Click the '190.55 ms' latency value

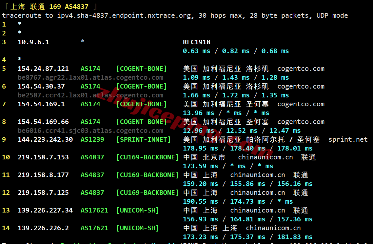click(x=200, y=202)
